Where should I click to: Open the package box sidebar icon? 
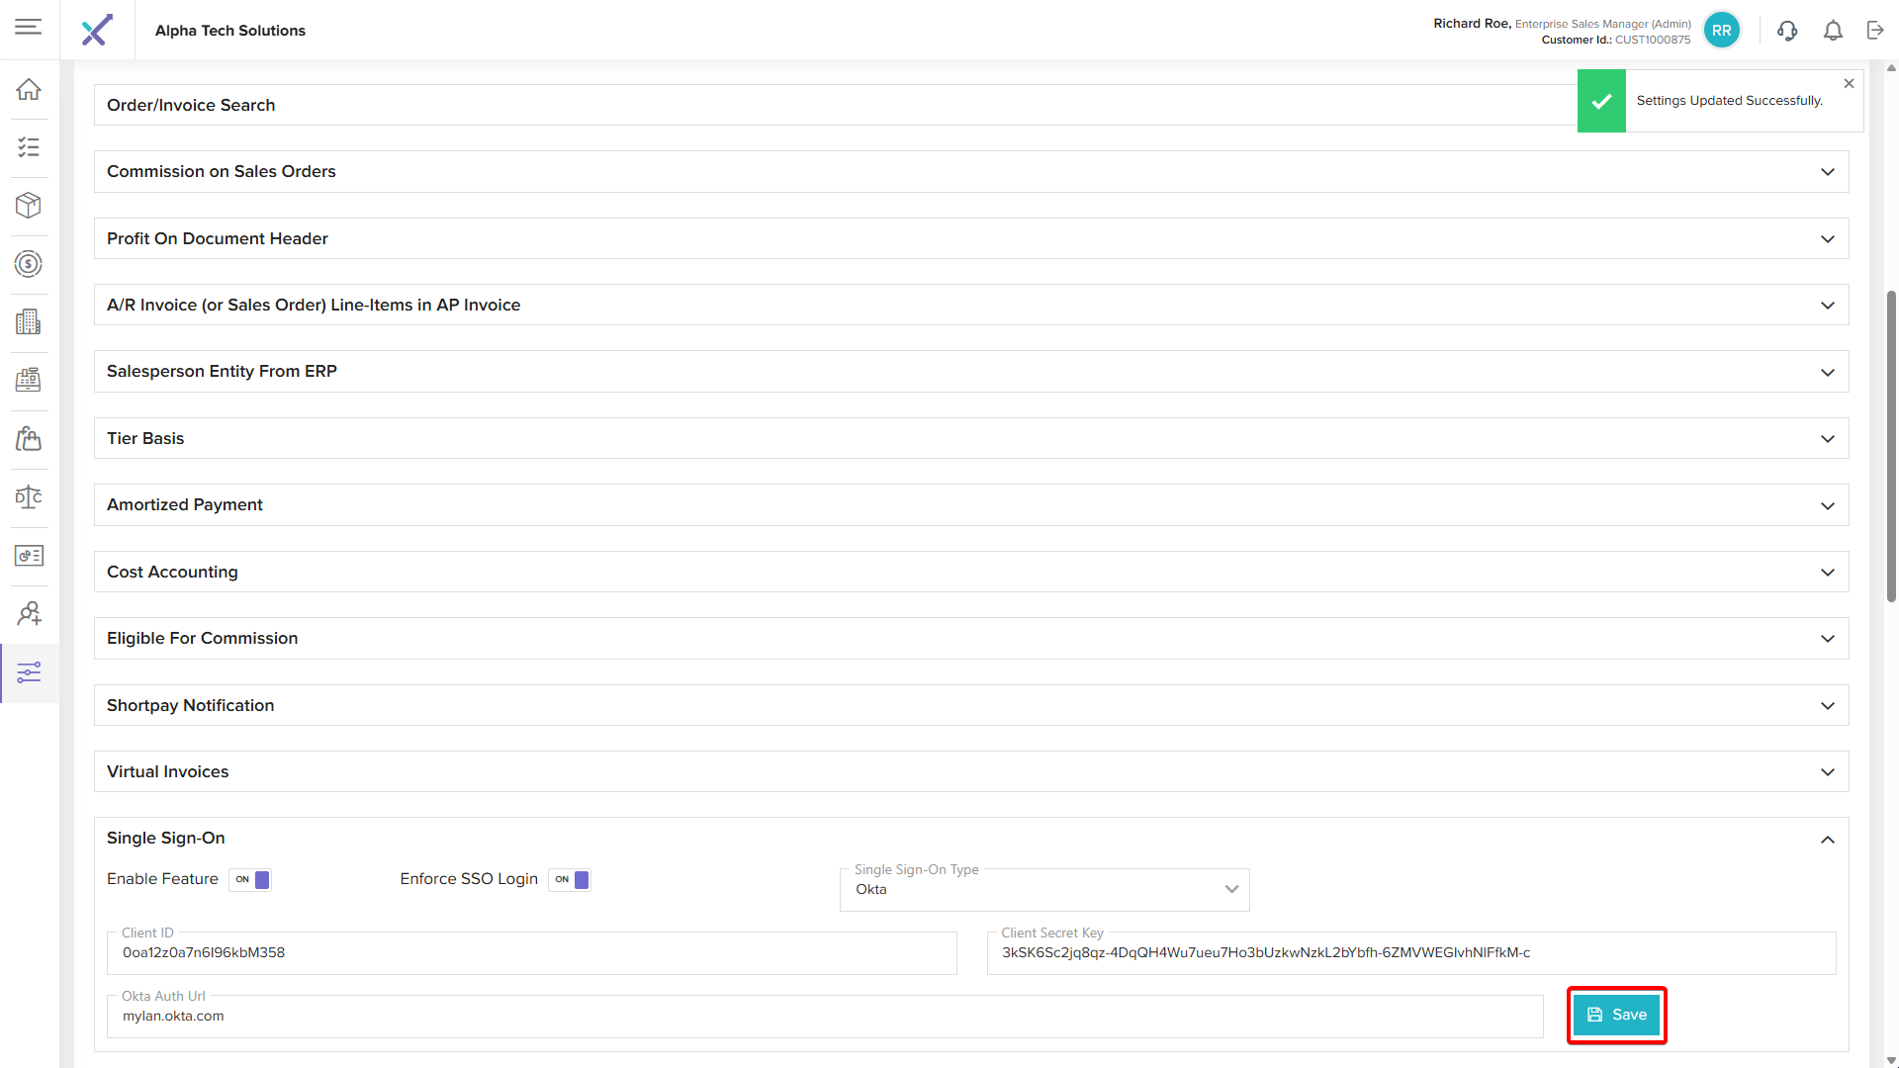click(29, 205)
